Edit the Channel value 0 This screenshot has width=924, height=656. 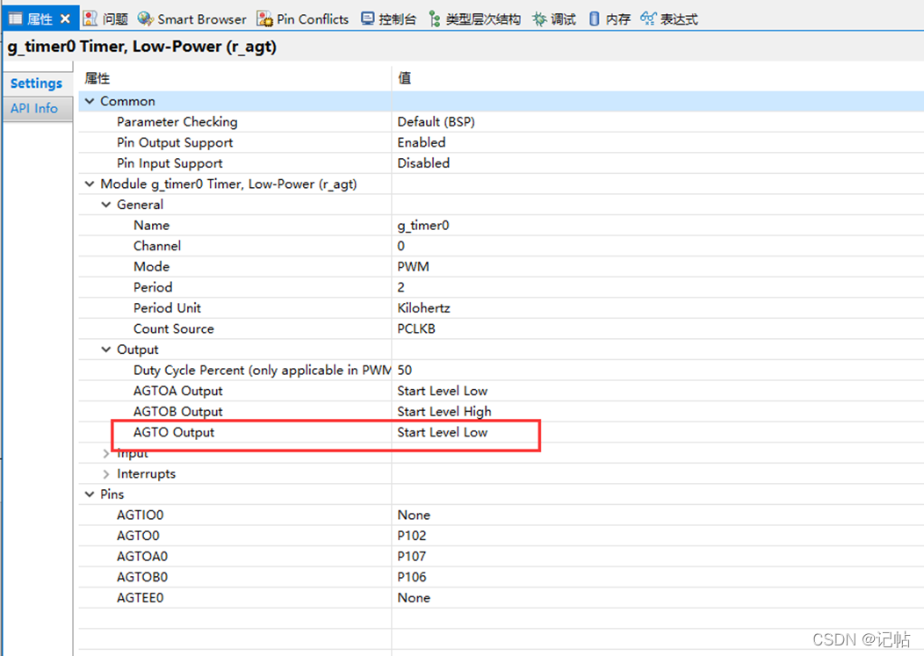(x=401, y=246)
